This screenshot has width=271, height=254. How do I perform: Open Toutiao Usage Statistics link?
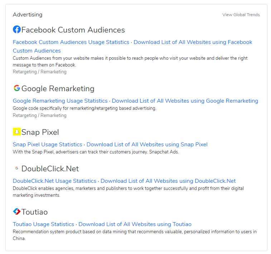click(43, 224)
